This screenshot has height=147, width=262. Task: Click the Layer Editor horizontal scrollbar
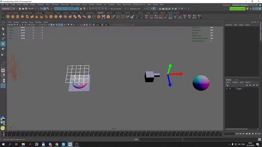click(237, 129)
